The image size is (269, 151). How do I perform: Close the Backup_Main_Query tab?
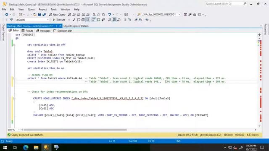60,26
